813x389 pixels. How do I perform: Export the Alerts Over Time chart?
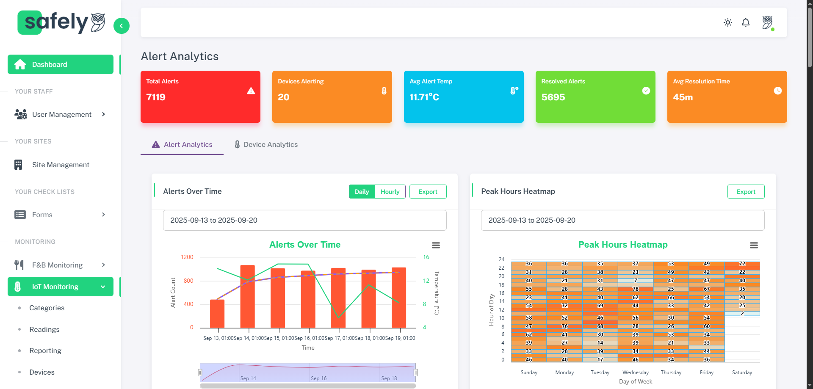pyautogui.click(x=428, y=192)
